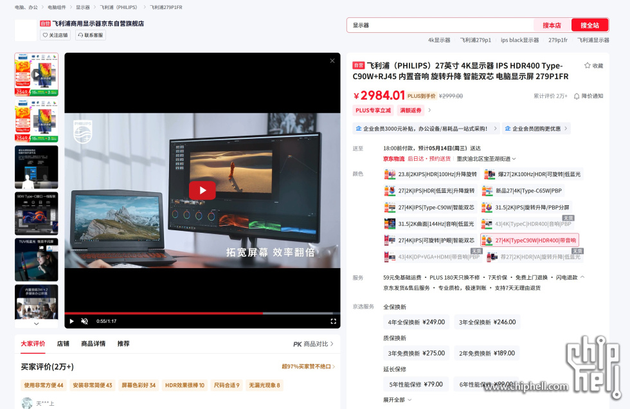This screenshot has width=630, height=409.
Task: Filter reviews by 安装非常简便 43
Action: point(93,385)
